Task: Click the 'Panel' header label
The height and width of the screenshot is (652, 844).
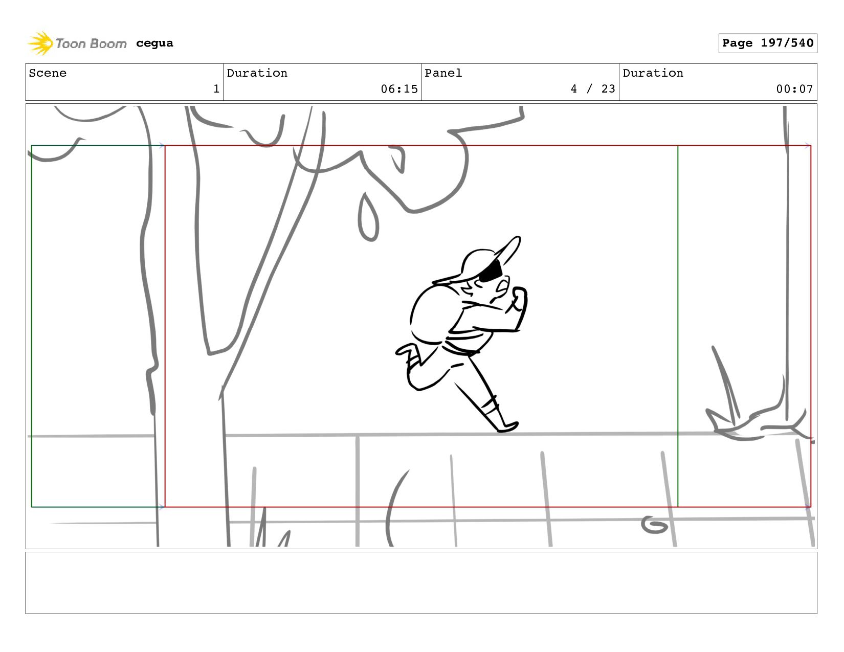Action: pyautogui.click(x=443, y=73)
